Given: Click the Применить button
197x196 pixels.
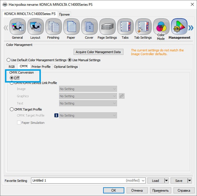Looking at the screenshot, I should (x=160, y=190).
